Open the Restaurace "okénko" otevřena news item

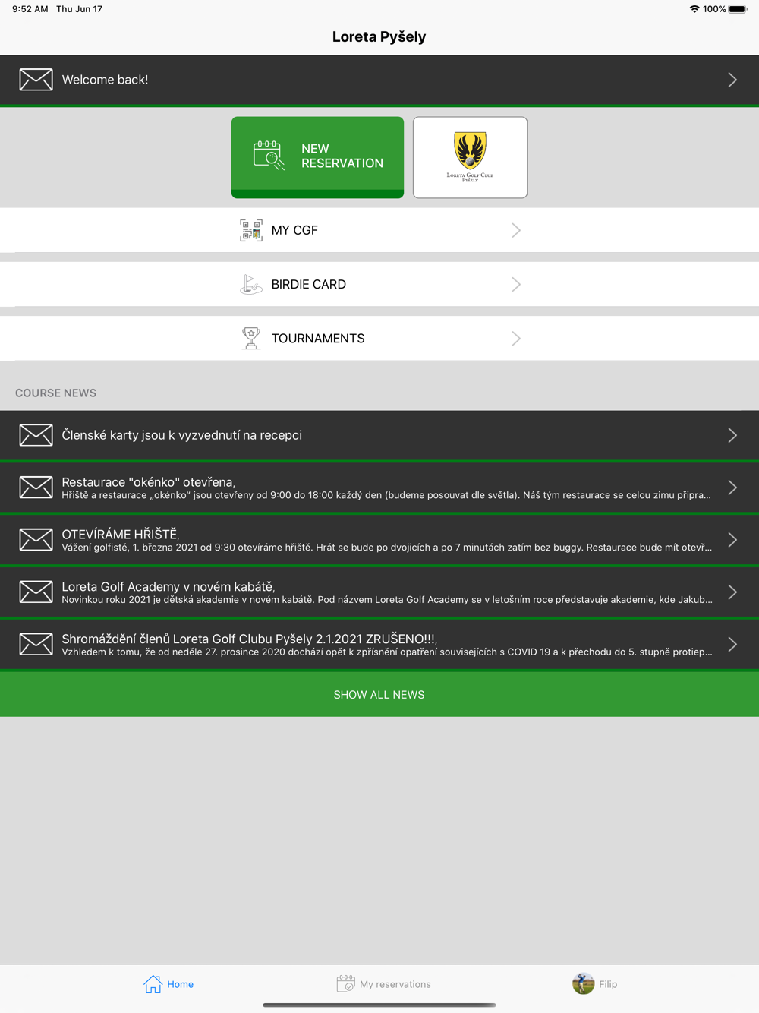coord(379,488)
